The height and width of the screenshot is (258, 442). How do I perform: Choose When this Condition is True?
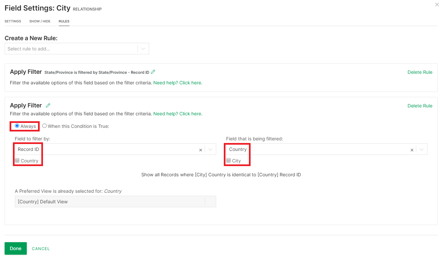(44, 126)
